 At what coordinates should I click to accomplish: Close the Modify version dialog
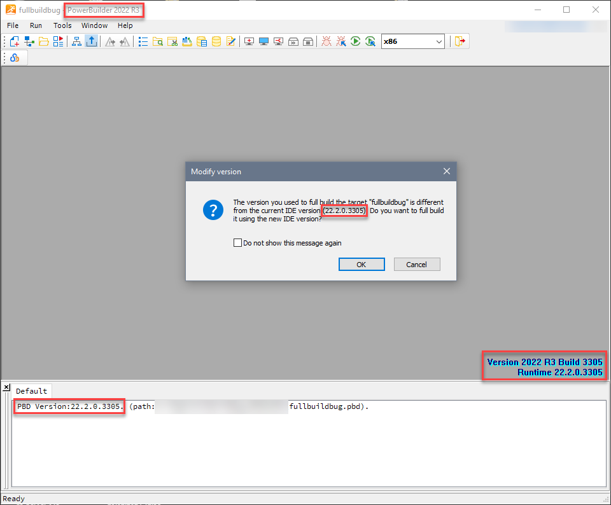click(x=447, y=172)
